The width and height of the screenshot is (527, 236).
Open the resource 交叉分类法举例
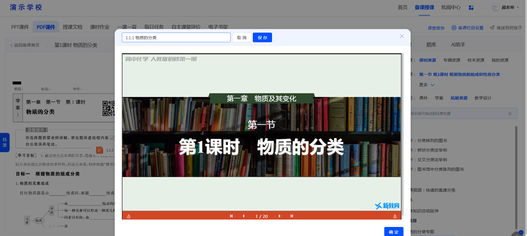pyautogui.click(x=432, y=160)
